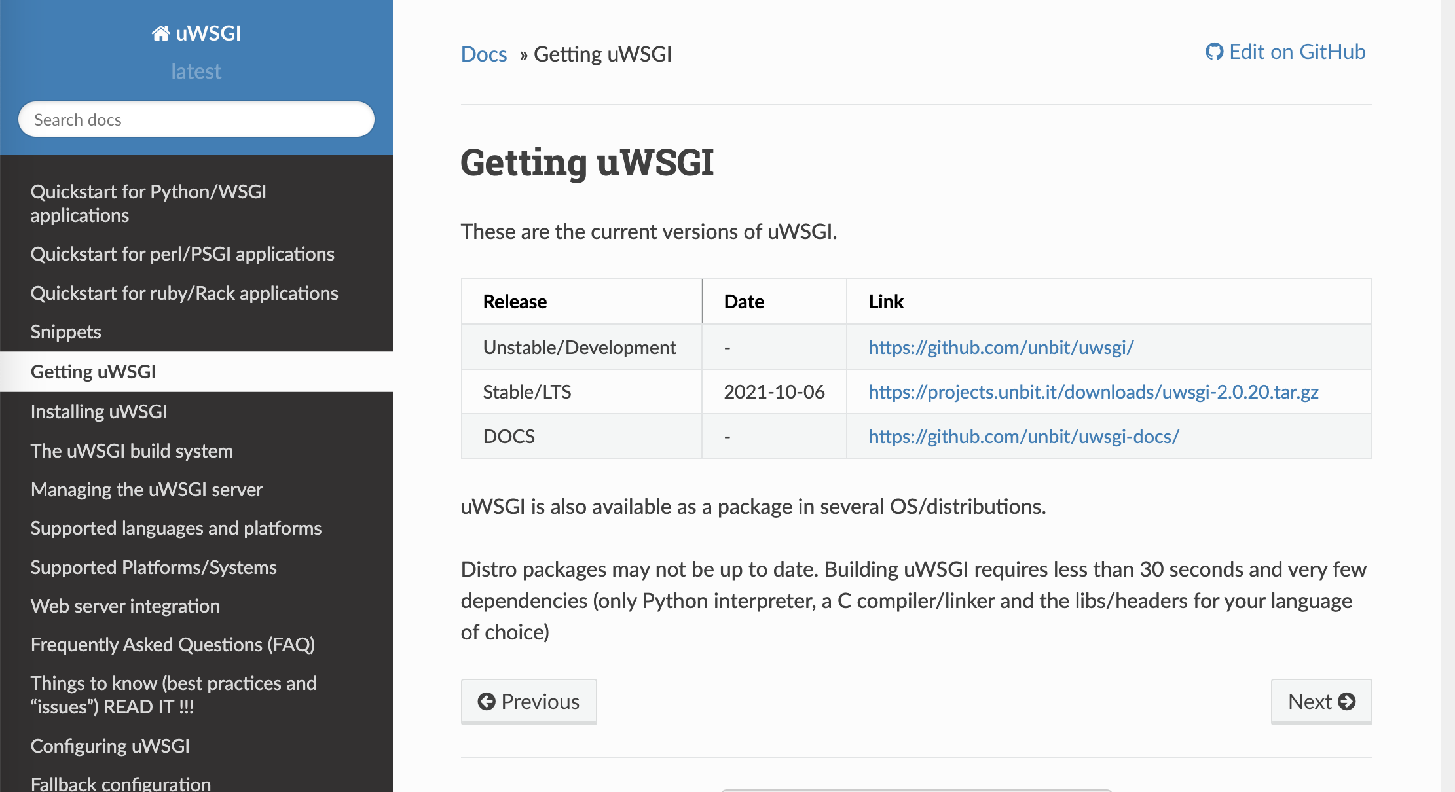Open Quickstart for Python/WSGI applications
Screen dimensions: 1455x792
[x=149, y=203]
